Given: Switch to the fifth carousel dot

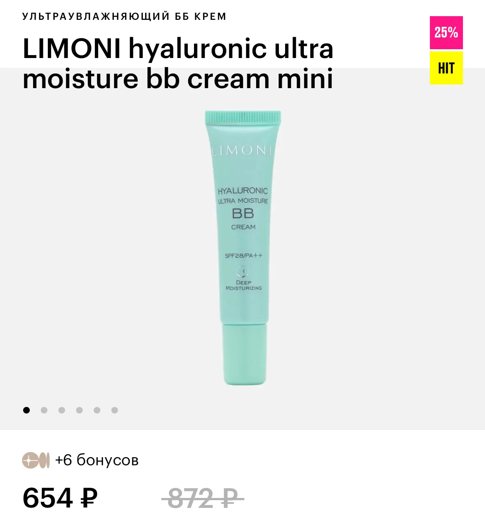Looking at the screenshot, I should pyautogui.click(x=97, y=410).
